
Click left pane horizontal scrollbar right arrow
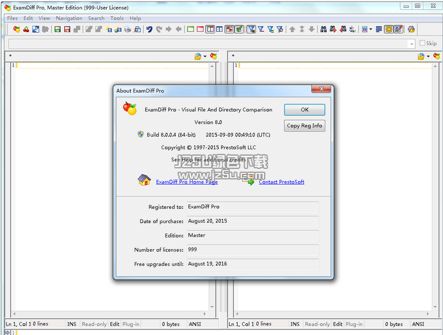(x=205, y=314)
